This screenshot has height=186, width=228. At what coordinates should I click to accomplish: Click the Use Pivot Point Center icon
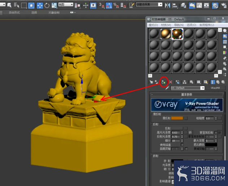[x=77, y=5]
